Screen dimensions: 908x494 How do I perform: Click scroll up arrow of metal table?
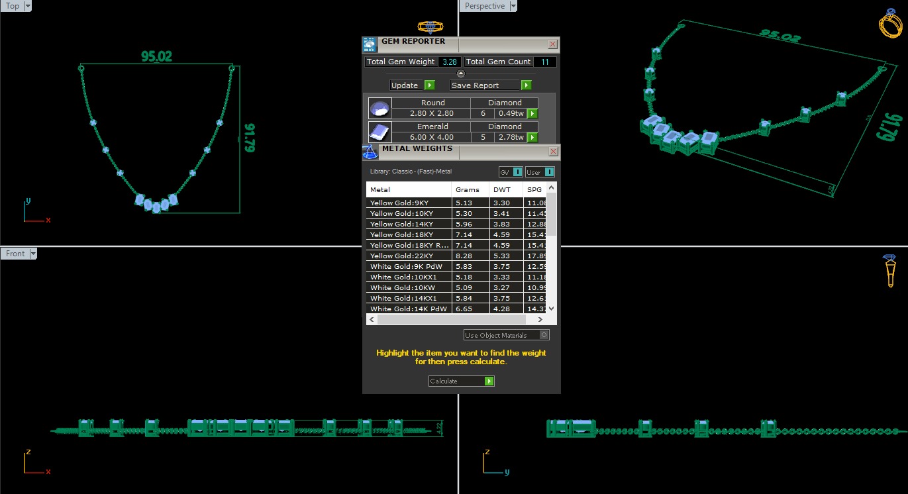pos(552,188)
